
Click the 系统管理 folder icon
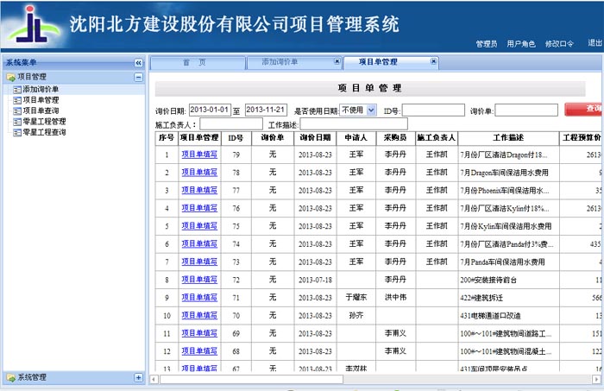tap(10, 377)
